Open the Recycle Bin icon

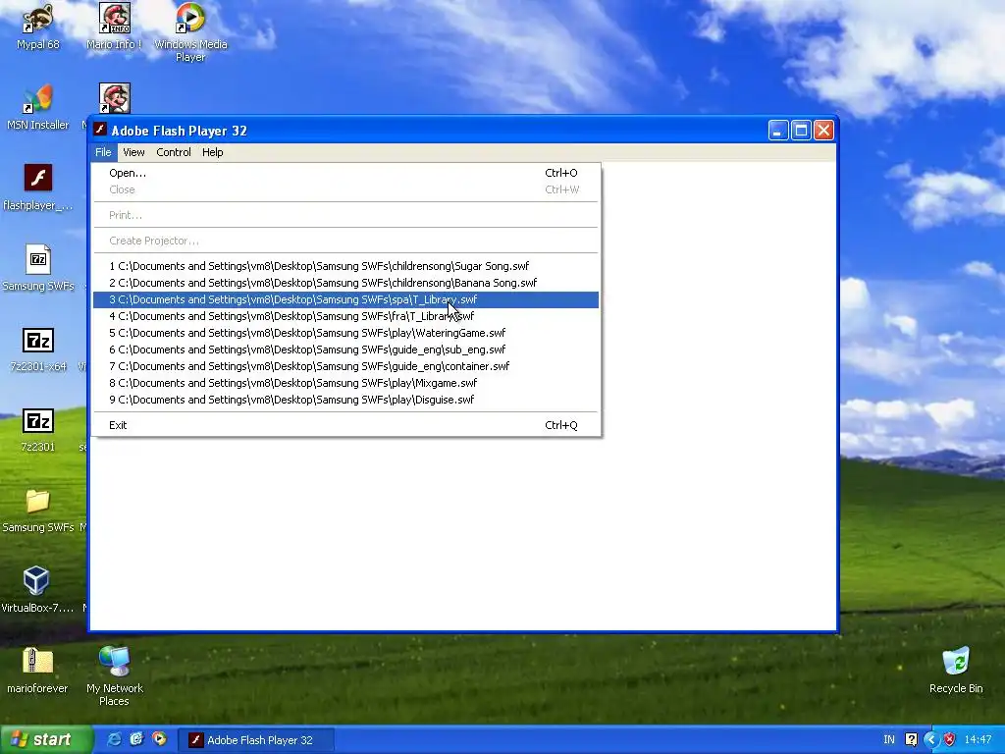pyautogui.click(x=956, y=671)
